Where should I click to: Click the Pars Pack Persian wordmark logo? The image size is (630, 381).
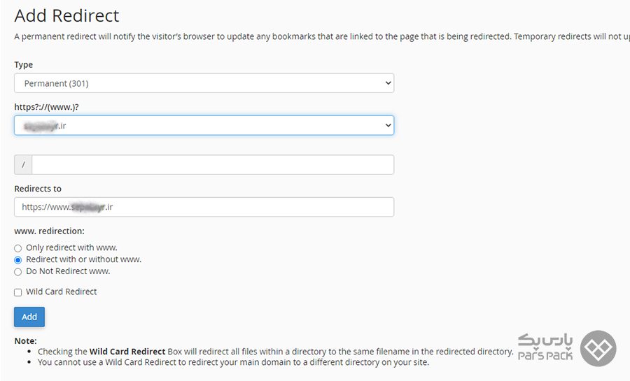[545, 347]
